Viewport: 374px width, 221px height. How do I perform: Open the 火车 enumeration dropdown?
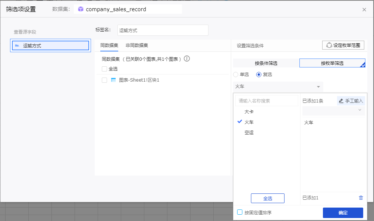pyautogui.click(x=278, y=86)
